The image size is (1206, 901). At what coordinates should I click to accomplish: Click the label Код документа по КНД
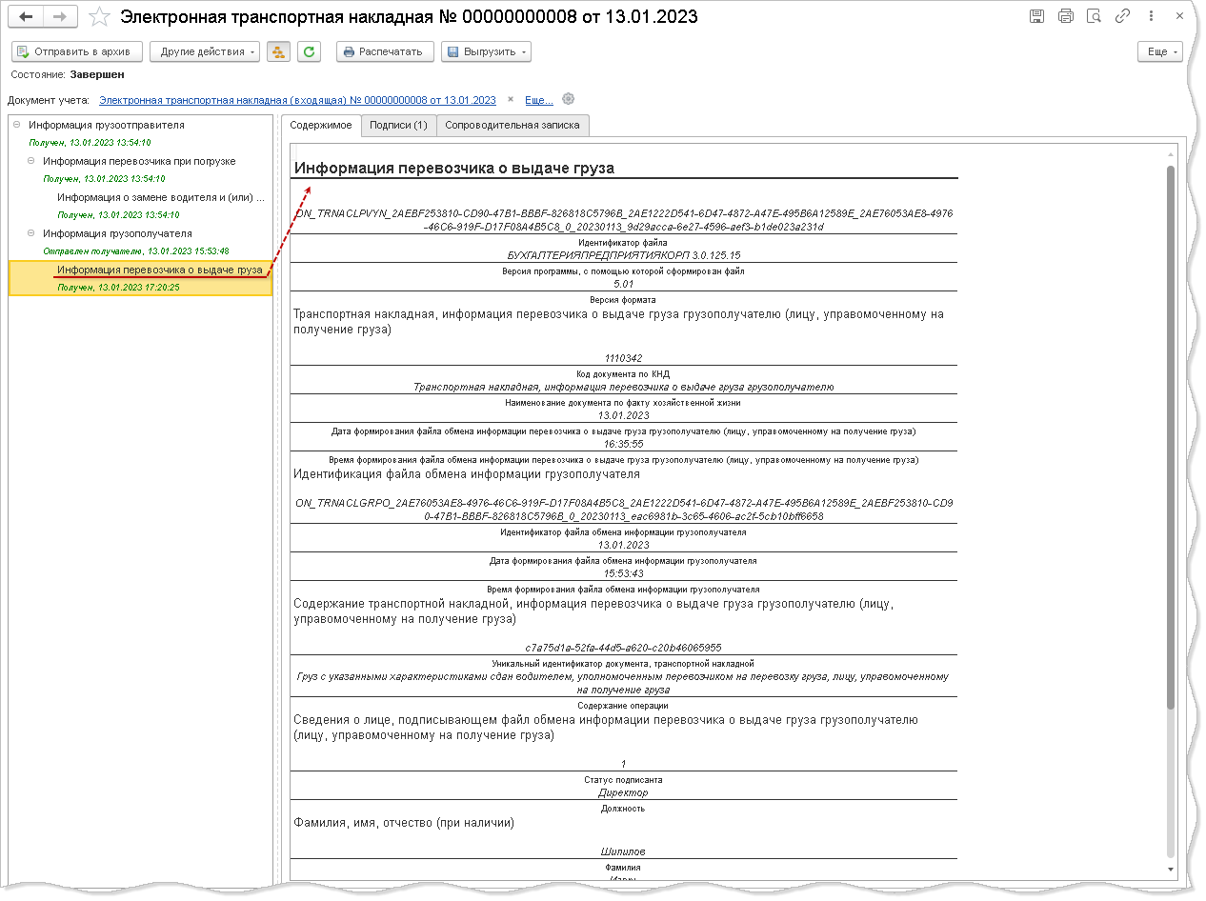[624, 374]
